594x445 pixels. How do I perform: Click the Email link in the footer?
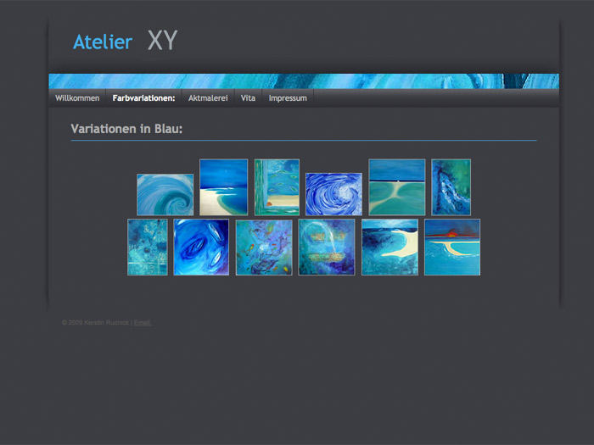pos(143,323)
